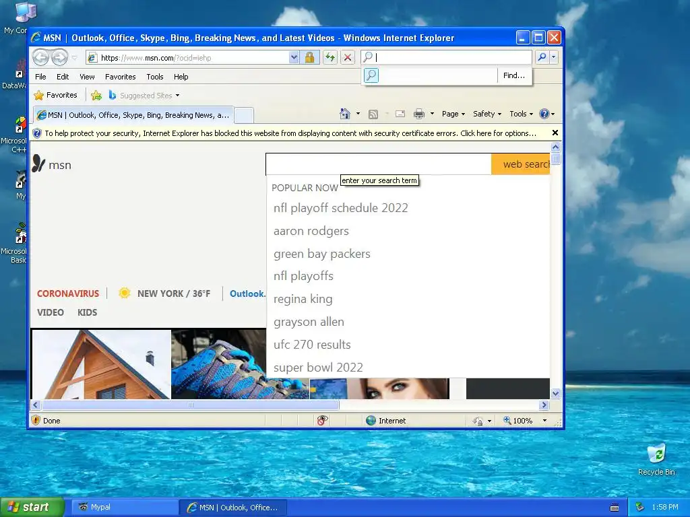Click horizontal scrollbar right arrow
690x517 pixels.
click(x=544, y=405)
